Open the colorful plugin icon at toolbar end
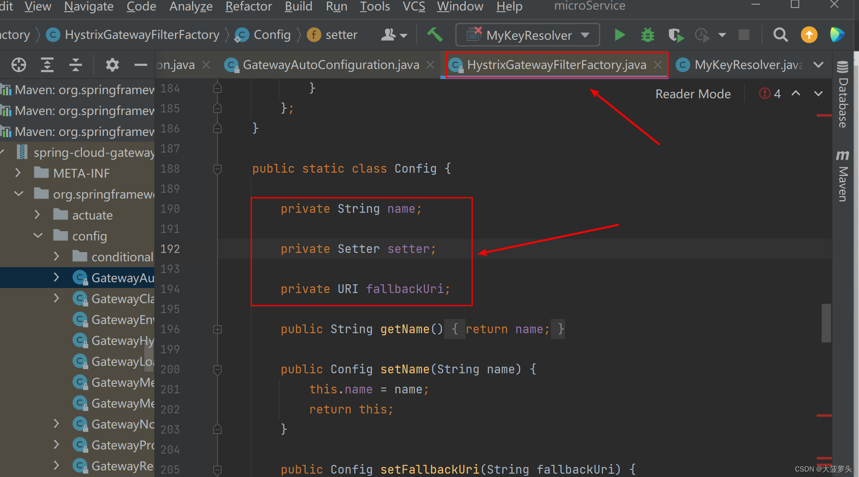Viewport: 859px width, 477px height. pos(837,35)
